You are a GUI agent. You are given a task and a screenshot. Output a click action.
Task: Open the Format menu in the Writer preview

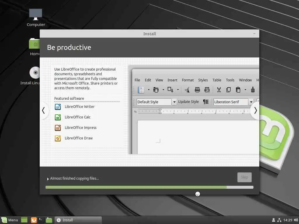188,80
